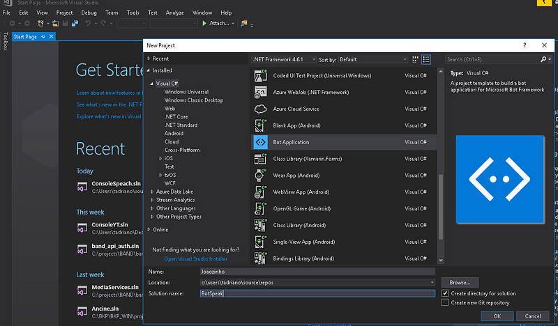Switch template view to small icons grid
This screenshot has width=558, height=326.
415,59
